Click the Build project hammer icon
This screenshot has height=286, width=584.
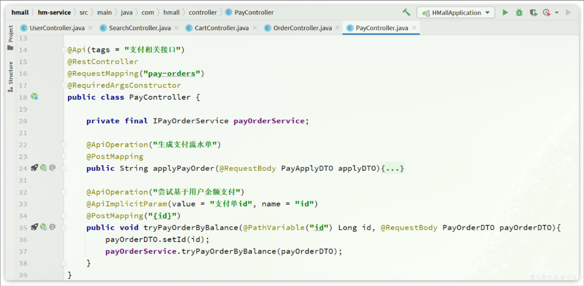[x=406, y=13]
